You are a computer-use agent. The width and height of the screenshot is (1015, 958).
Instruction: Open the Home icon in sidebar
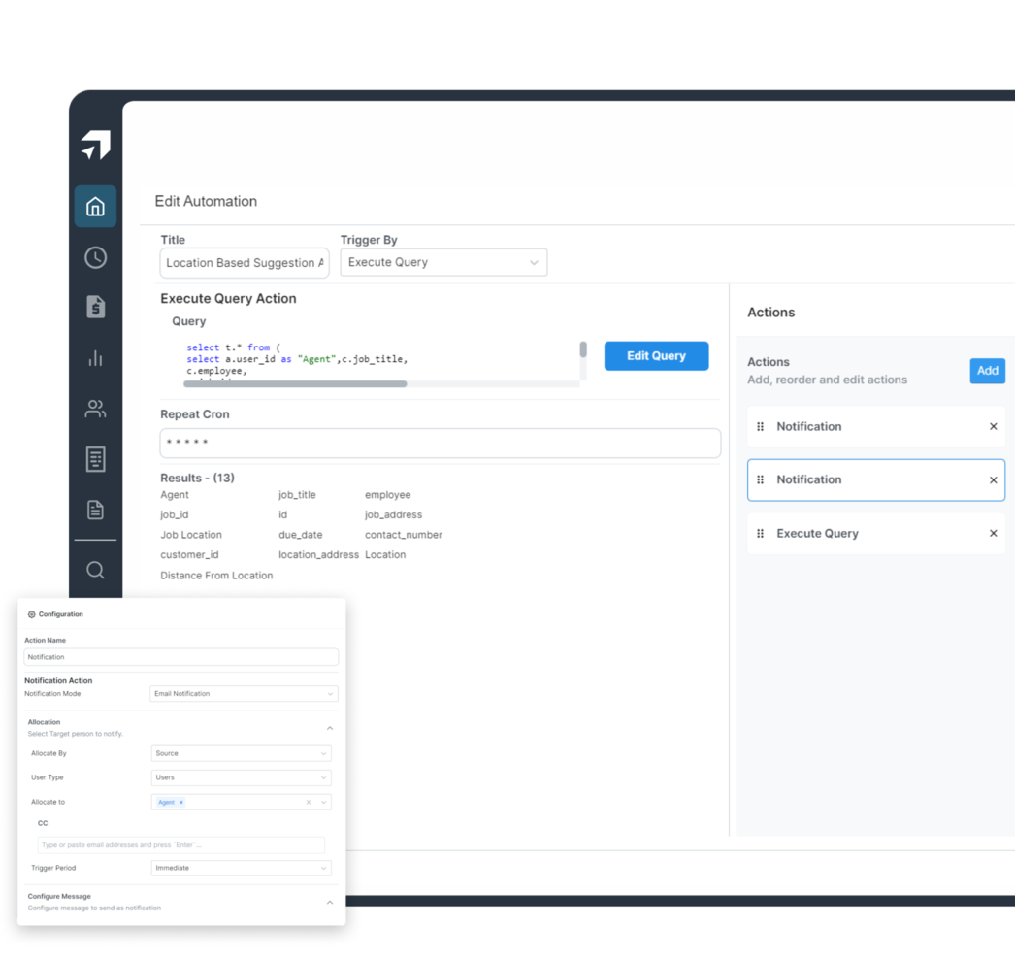(x=95, y=207)
